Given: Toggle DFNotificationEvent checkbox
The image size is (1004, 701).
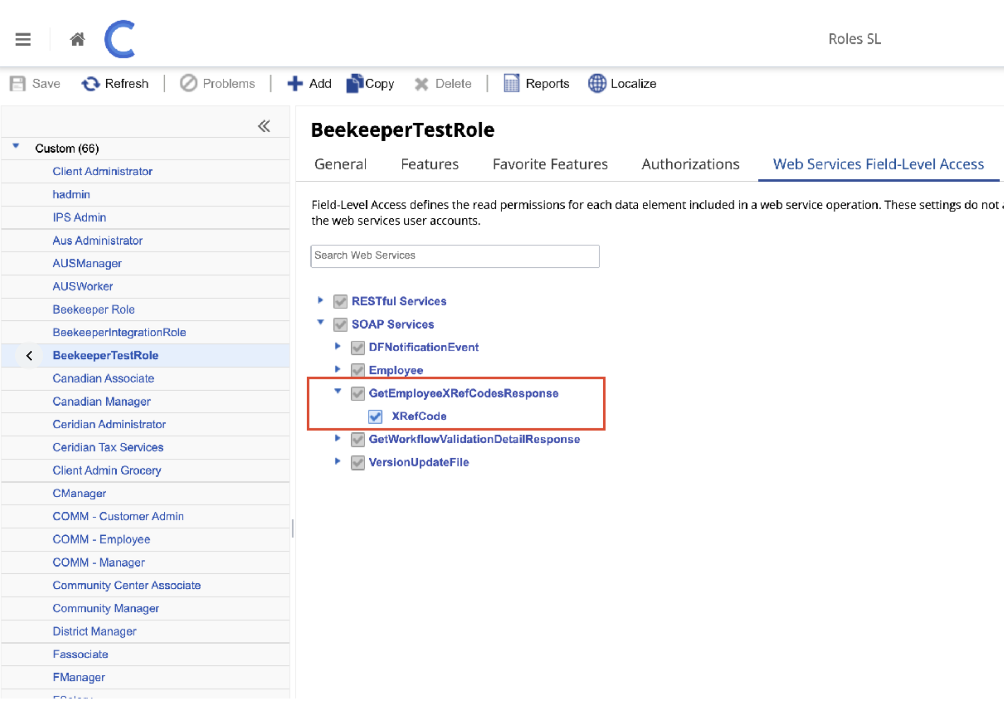Looking at the screenshot, I should click(358, 347).
